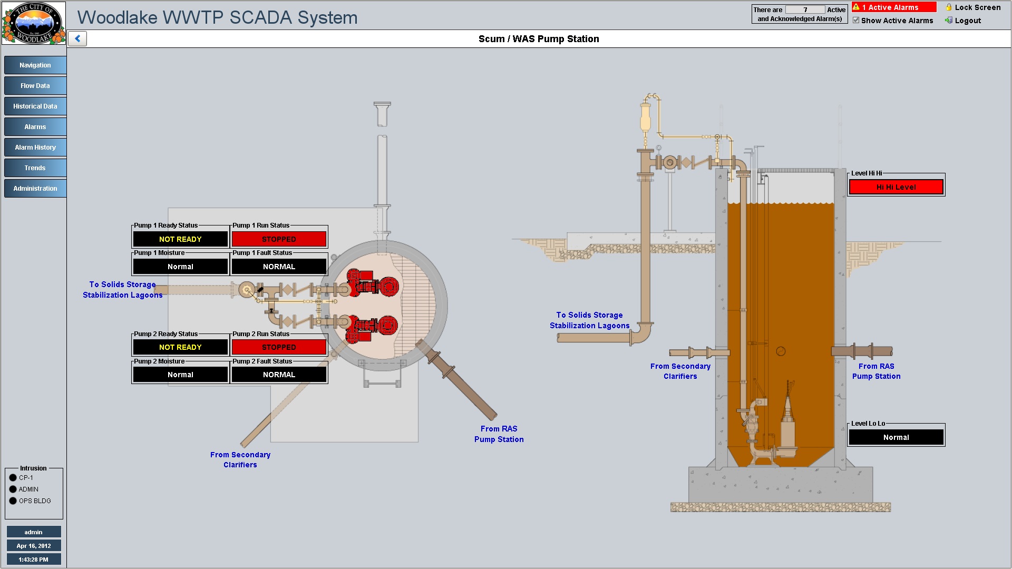Click the back arrow button

[x=77, y=38]
